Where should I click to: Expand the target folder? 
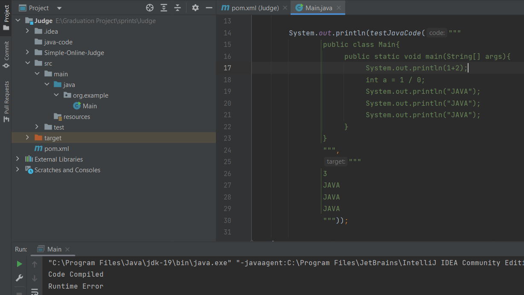[27, 138]
